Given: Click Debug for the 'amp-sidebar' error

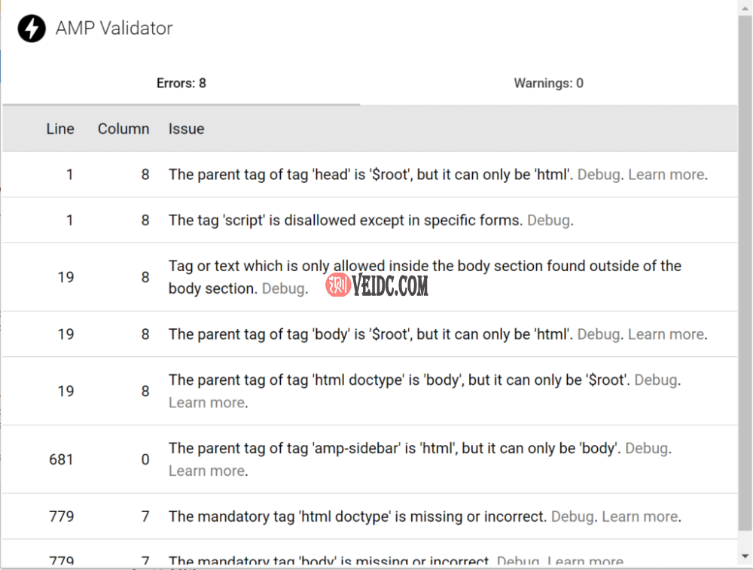Looking at the screenshot, I should 647,449.
